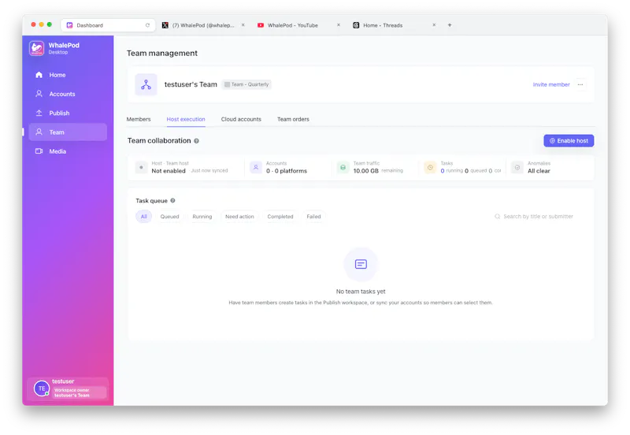
Task: Click the Task queue help icon
Action: pos(172,200)
